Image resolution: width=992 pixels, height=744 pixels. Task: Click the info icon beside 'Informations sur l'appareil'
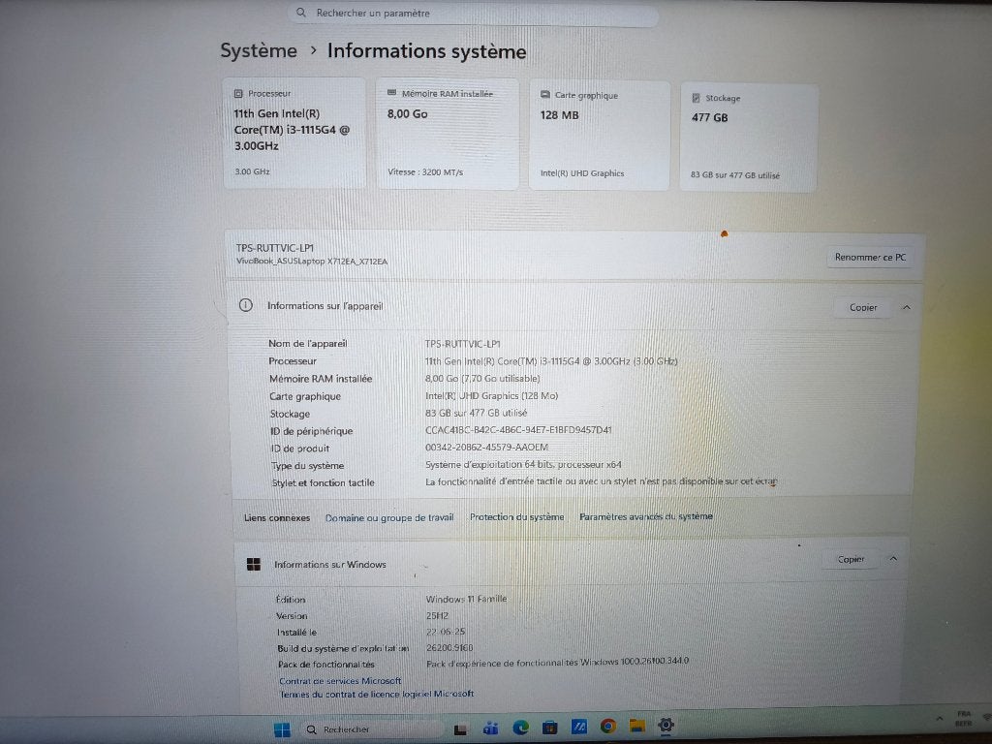(x=245, y=305)
